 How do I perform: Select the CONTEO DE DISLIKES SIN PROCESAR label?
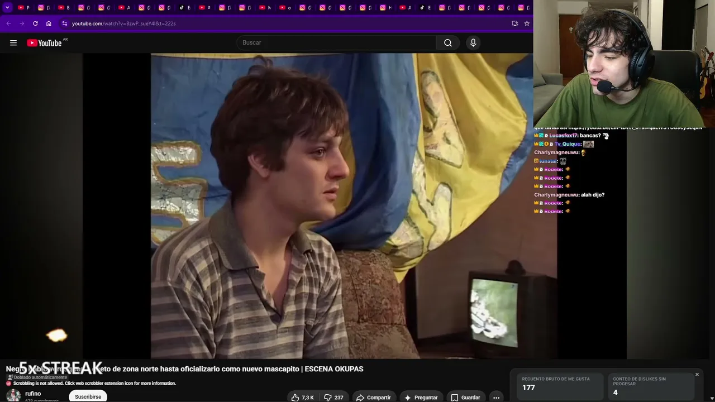point(639,381)
